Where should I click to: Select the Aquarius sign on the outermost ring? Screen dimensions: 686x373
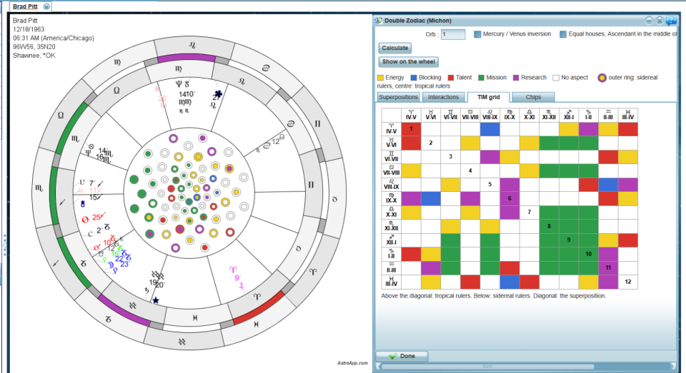(x=182, y=342)
